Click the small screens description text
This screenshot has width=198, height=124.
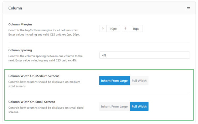46,110
